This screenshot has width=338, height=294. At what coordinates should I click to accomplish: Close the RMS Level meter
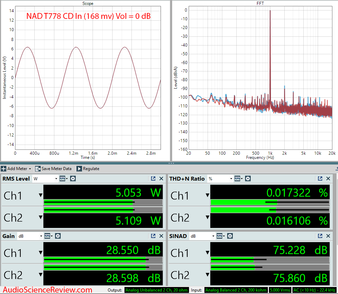point(161,178)
